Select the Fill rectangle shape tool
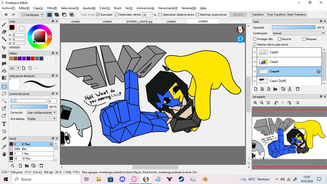This screenshot has width=327, height=184. pos(4,56)
